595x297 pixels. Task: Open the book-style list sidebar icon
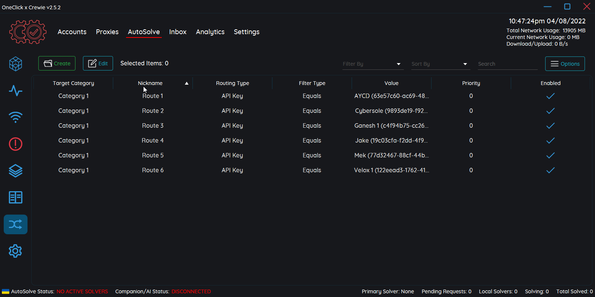pyautogui.click(x=16, y=198)
